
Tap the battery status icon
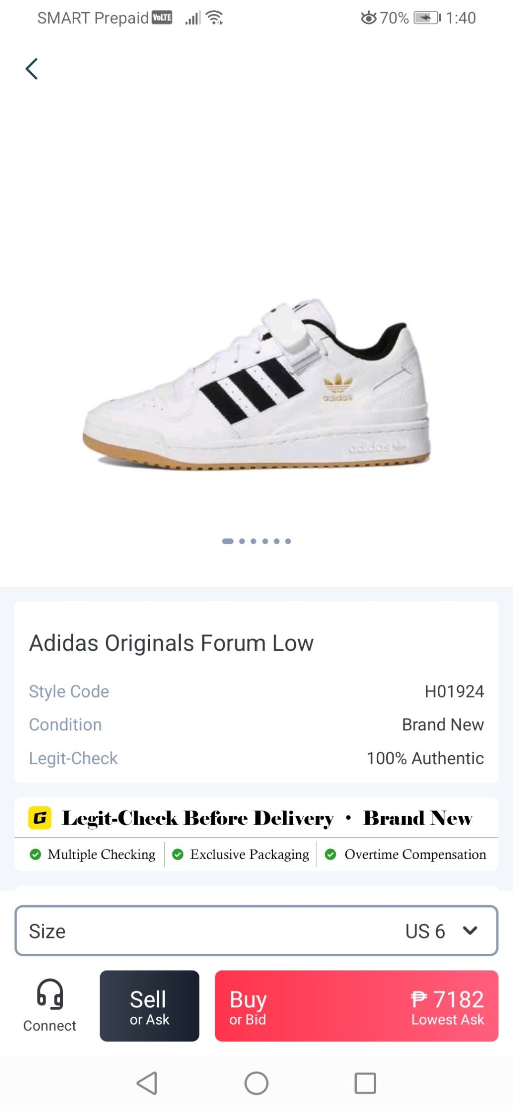point(426,18)
